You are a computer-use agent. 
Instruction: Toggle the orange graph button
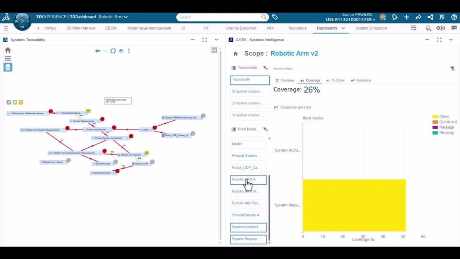pos(21,102)
